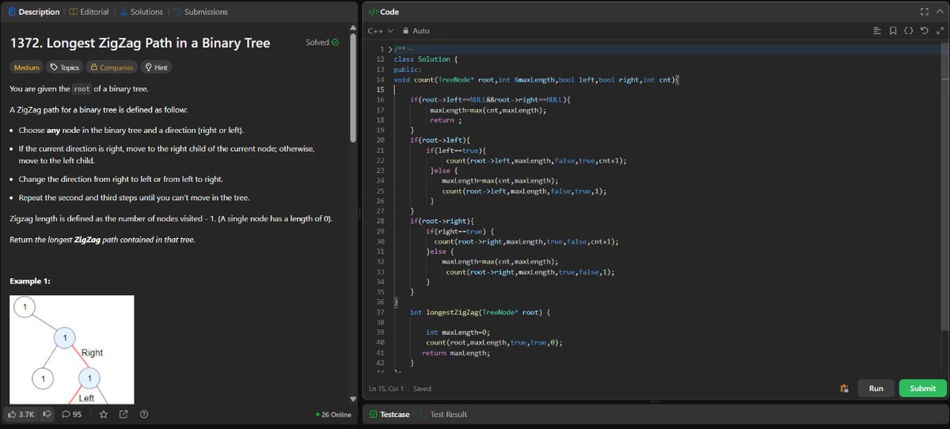Image resolution: width=950 pixels, height=429 pixels.
Task: Open the C++ language dropdown
Action: (380, 31)
